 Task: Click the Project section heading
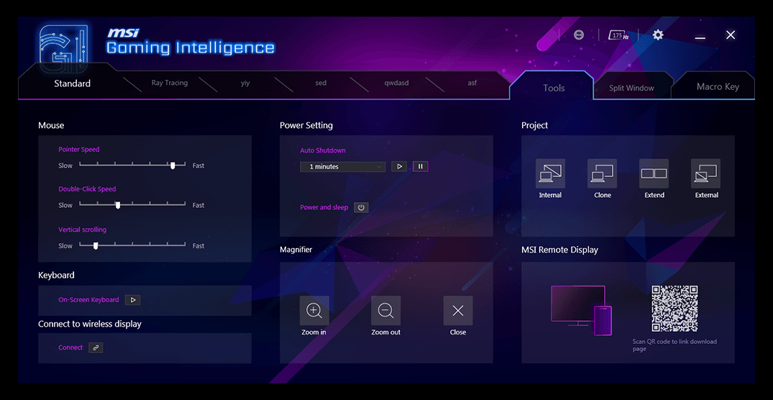pyautogui.click(x=534, y=126)
